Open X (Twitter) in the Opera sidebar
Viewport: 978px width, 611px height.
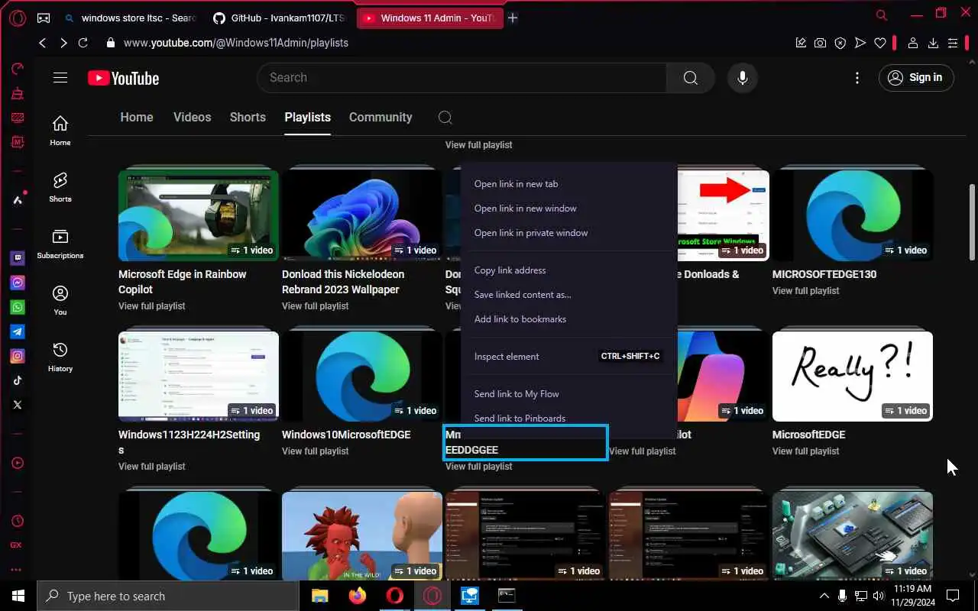(17, 405)
